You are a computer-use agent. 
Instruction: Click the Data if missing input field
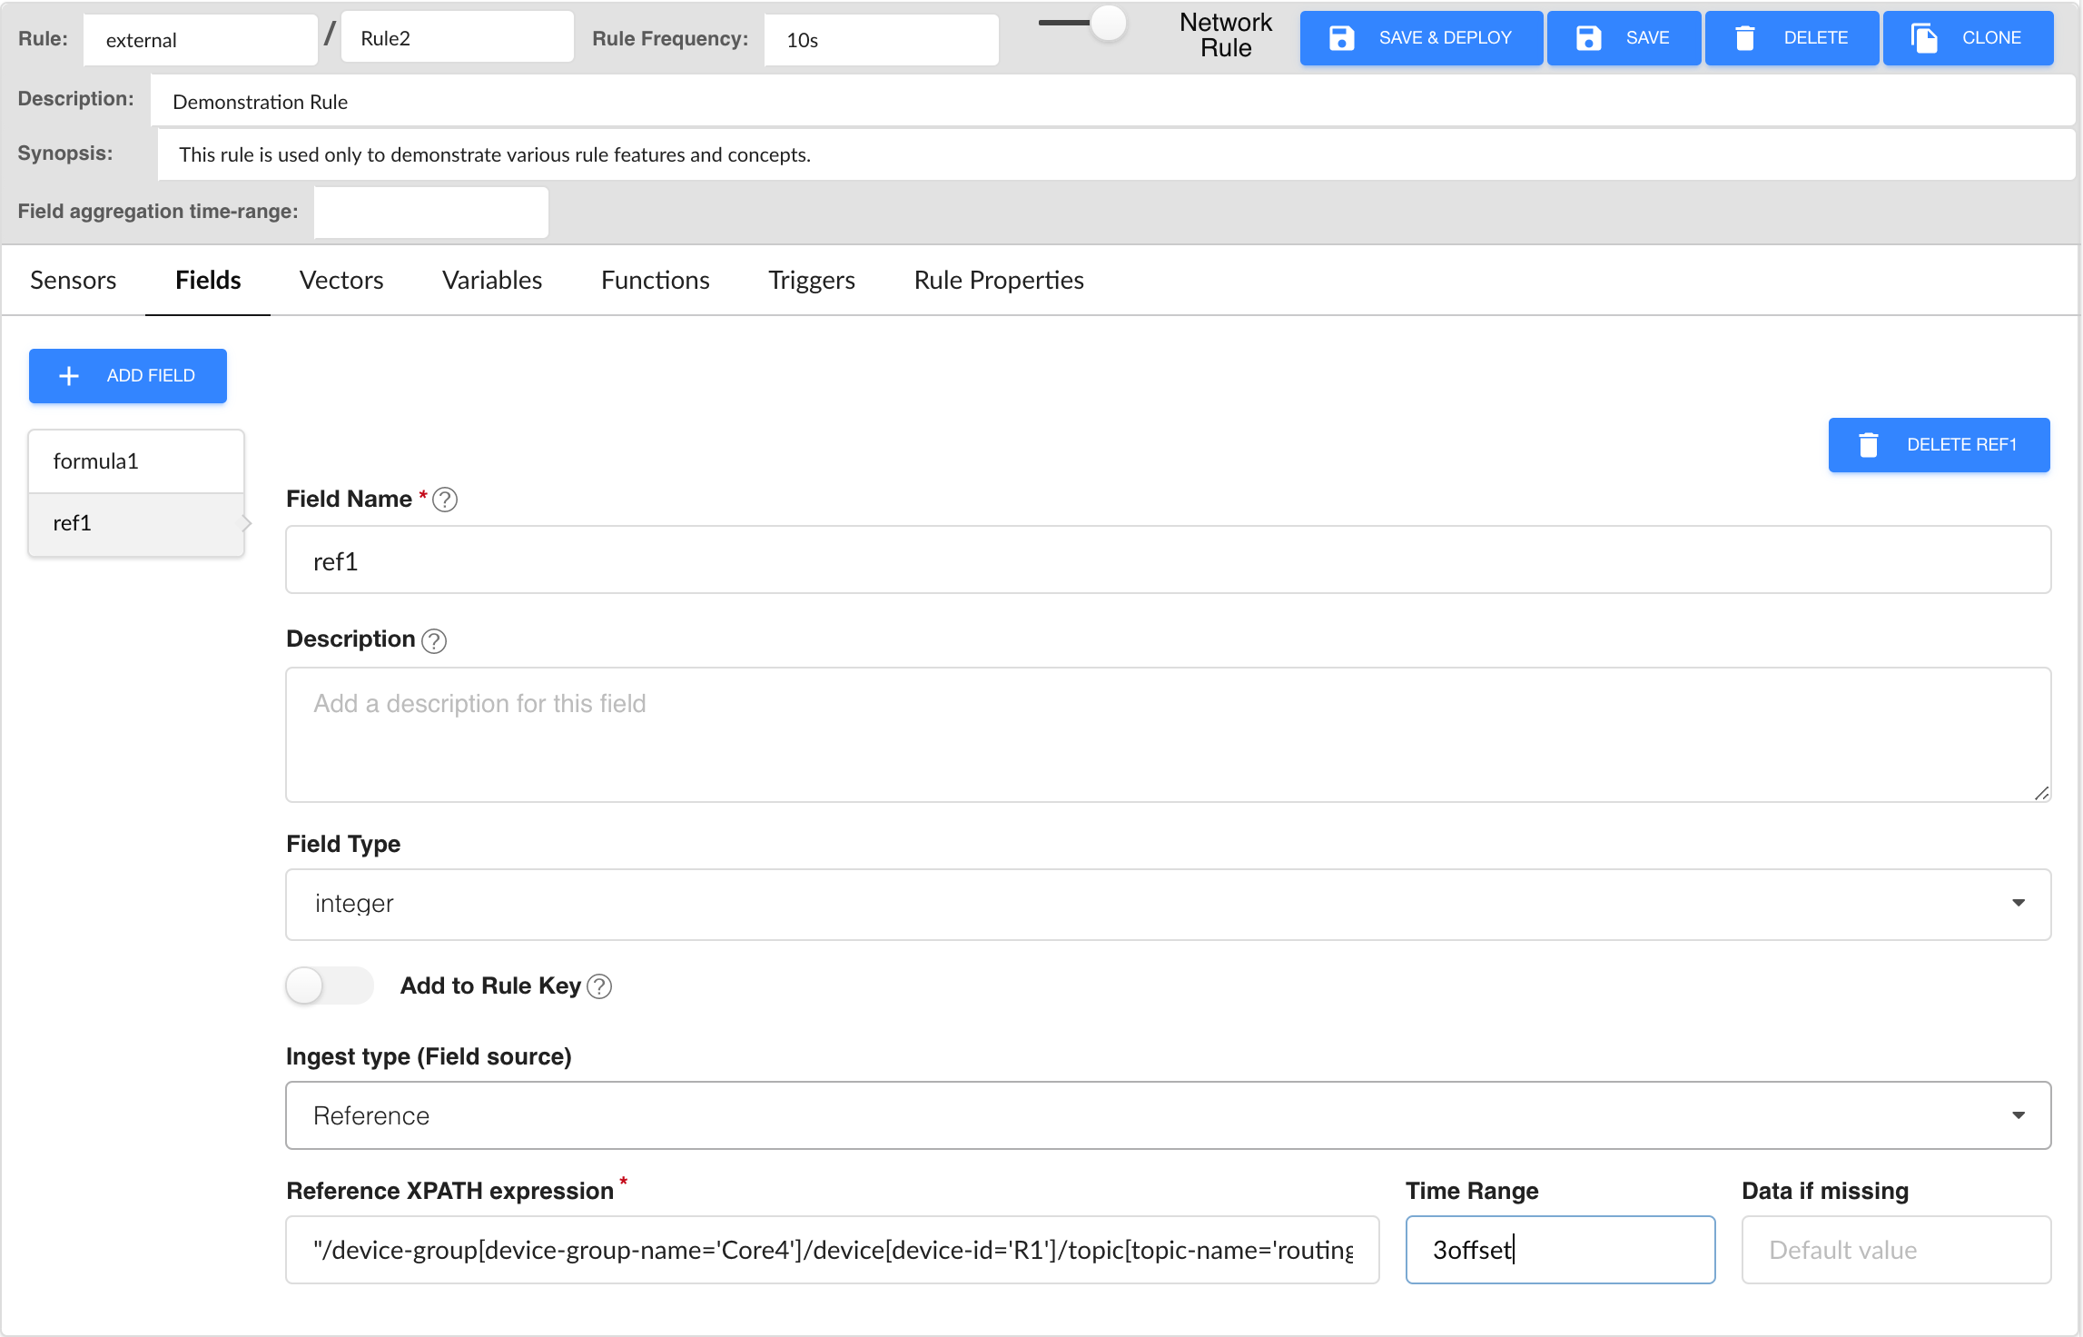coord(1895,1250)
